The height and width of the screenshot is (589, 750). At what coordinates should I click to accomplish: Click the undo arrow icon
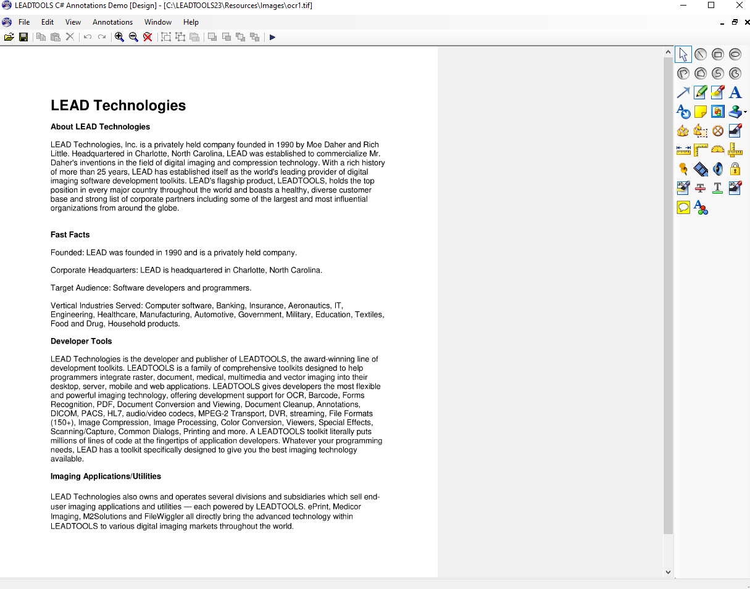[x=88, y=37]
